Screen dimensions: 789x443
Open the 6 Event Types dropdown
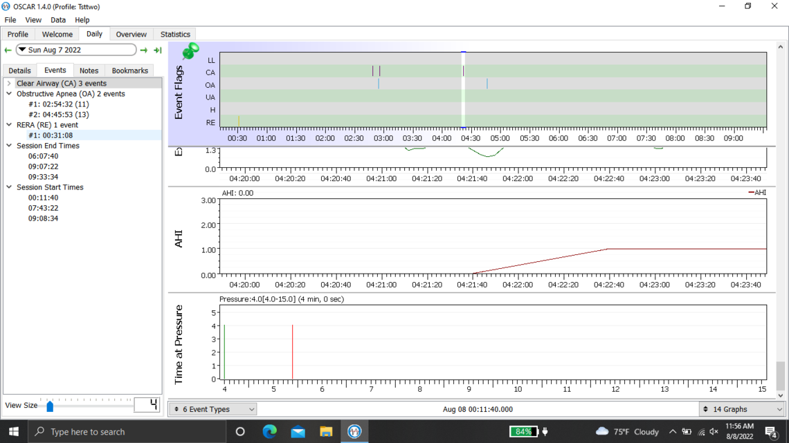[x=213, y=409]
